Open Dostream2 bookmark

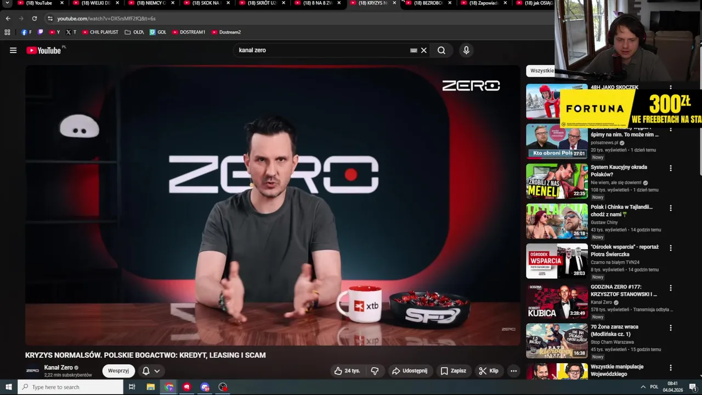pyautogui.click(x=226, y=32)
